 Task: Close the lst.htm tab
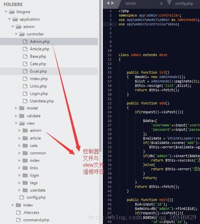tap(161, 4)
